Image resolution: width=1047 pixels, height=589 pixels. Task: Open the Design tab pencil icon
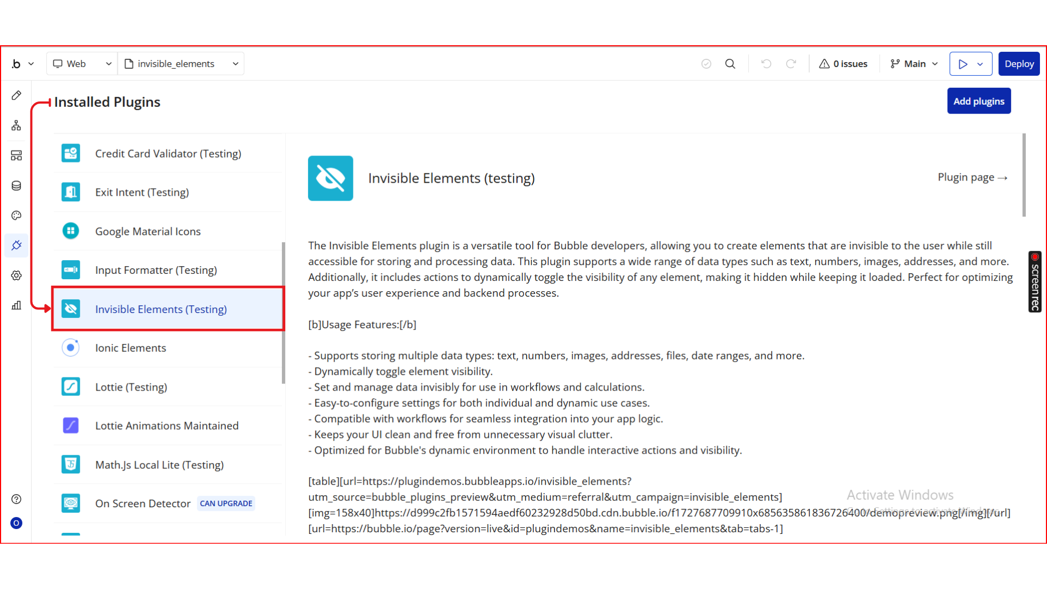tap(16, 95)
